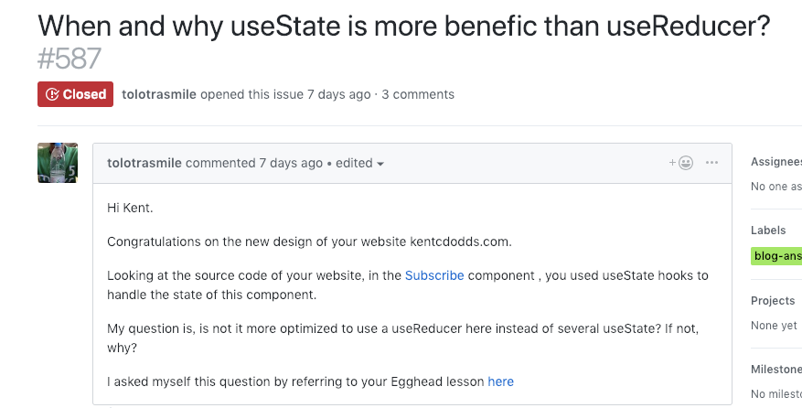Viewport: 802px width, 408px height.
Task: Click the comment's "7 days ago" timestamp
Action: [291, 163]
